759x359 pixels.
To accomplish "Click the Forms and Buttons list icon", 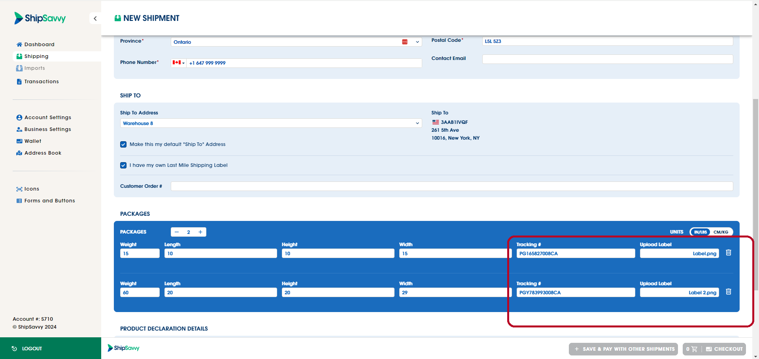I will (x=19, y=201).
